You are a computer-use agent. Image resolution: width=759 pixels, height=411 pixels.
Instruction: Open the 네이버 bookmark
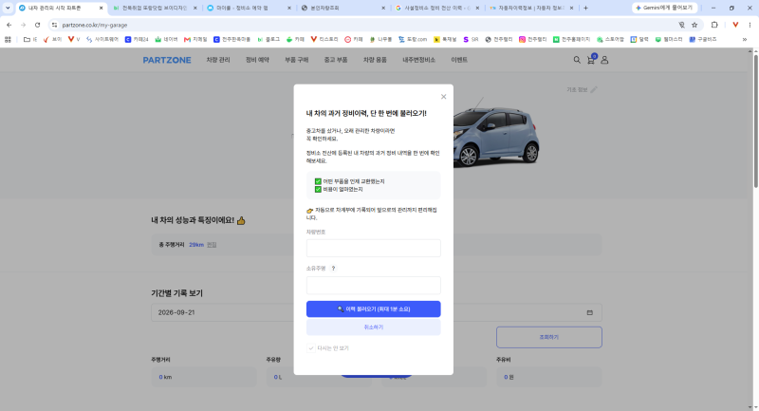tap(166, 40)
